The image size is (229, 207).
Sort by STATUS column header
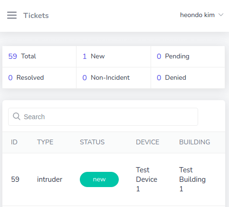(92, 142)
